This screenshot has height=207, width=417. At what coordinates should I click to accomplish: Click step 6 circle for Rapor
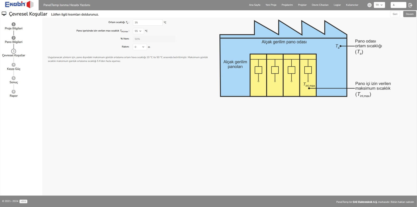pos(14,92)
